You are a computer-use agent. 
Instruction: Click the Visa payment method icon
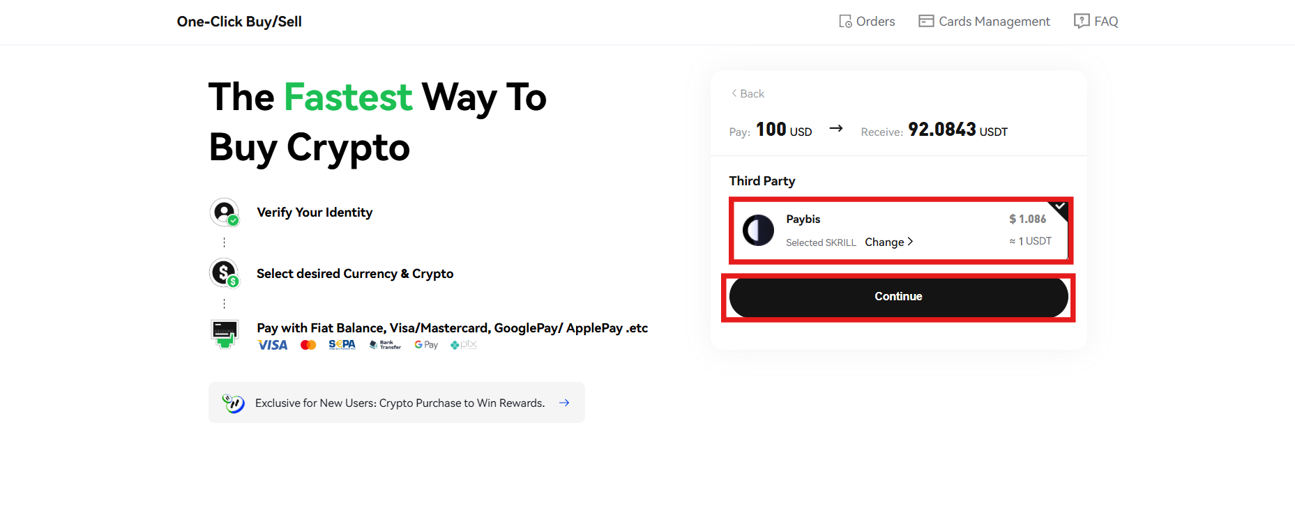(x=272, y=344)
